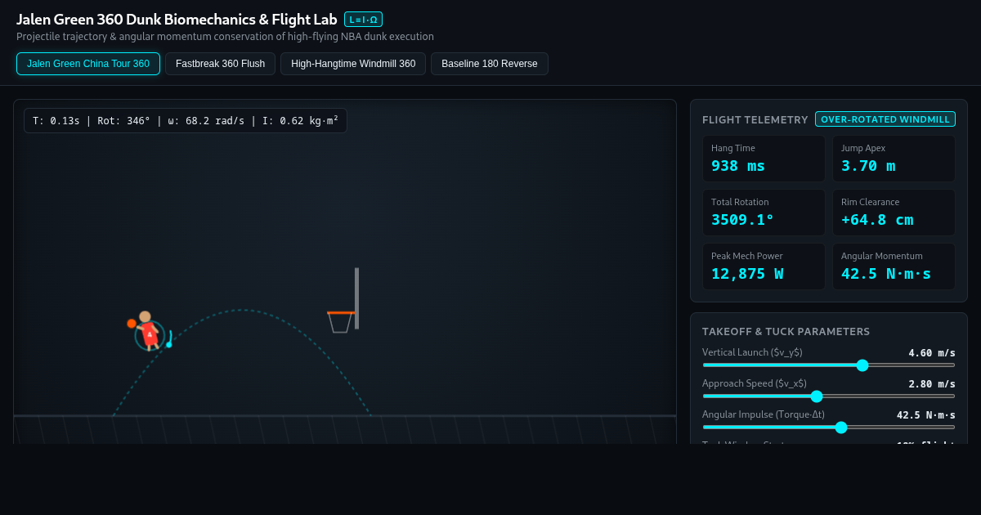Screen dimensions: 981x515
Task: Switch to Fastbreak 360 Flush preset
Action: point(220,64)
